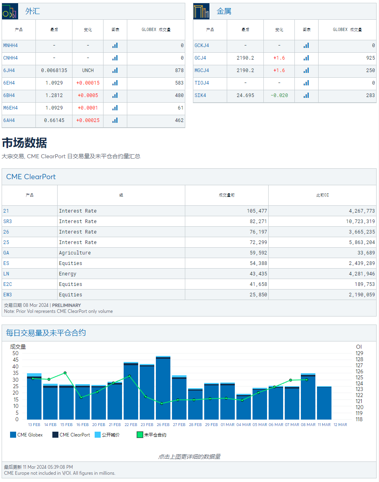Click the product 21 volume 105,477
The width and height of the screenshot is (379, 482).
[x=257, y=211]
